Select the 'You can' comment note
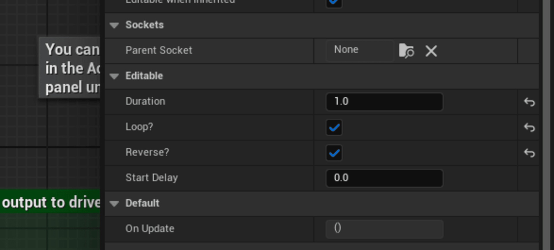Image resolution: width=554 pixels, height=250 pixels. 70,68
